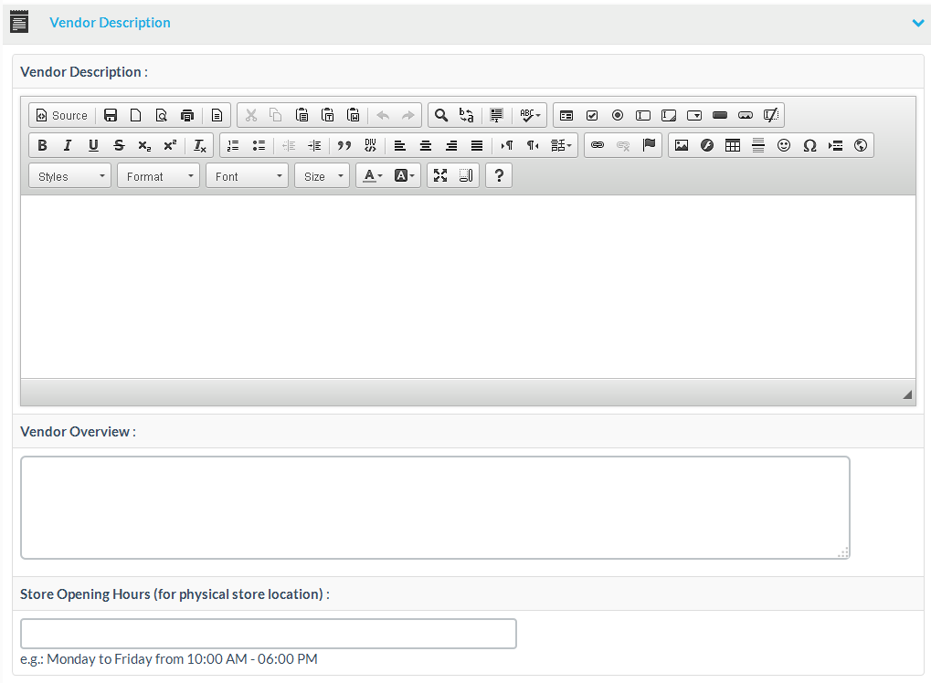Screen dimensions: 931x683
Task: Expand the Font dropdown
Action: pyautogui.click(x=248, y=176)
